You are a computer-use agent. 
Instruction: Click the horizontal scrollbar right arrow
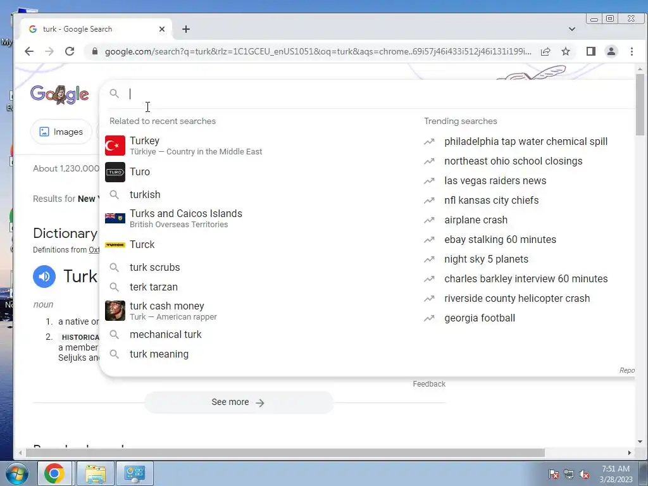click(x=630, y=453)
